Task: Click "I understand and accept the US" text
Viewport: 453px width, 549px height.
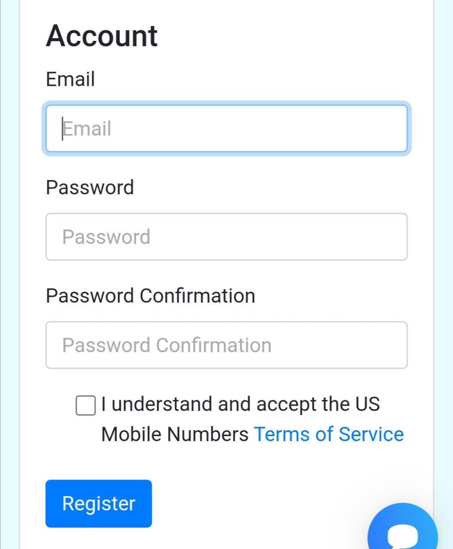Action: (x=240, y=404)
